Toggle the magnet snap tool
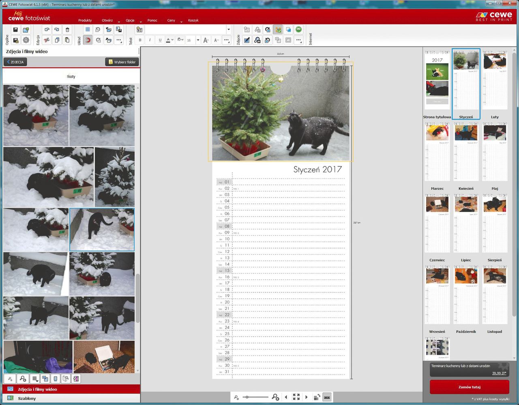Image resolution: width=519 pixels, height=405 pixels. pyautogui.click(x=88, y=40)
